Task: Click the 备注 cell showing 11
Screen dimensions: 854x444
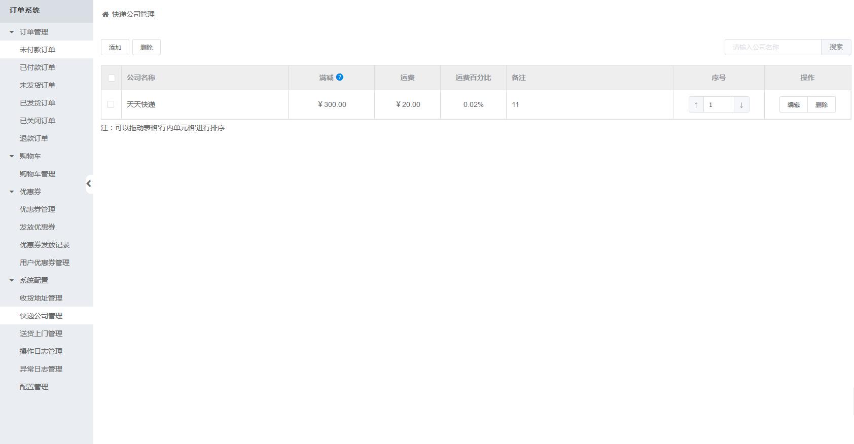Action: coord(590,104)
